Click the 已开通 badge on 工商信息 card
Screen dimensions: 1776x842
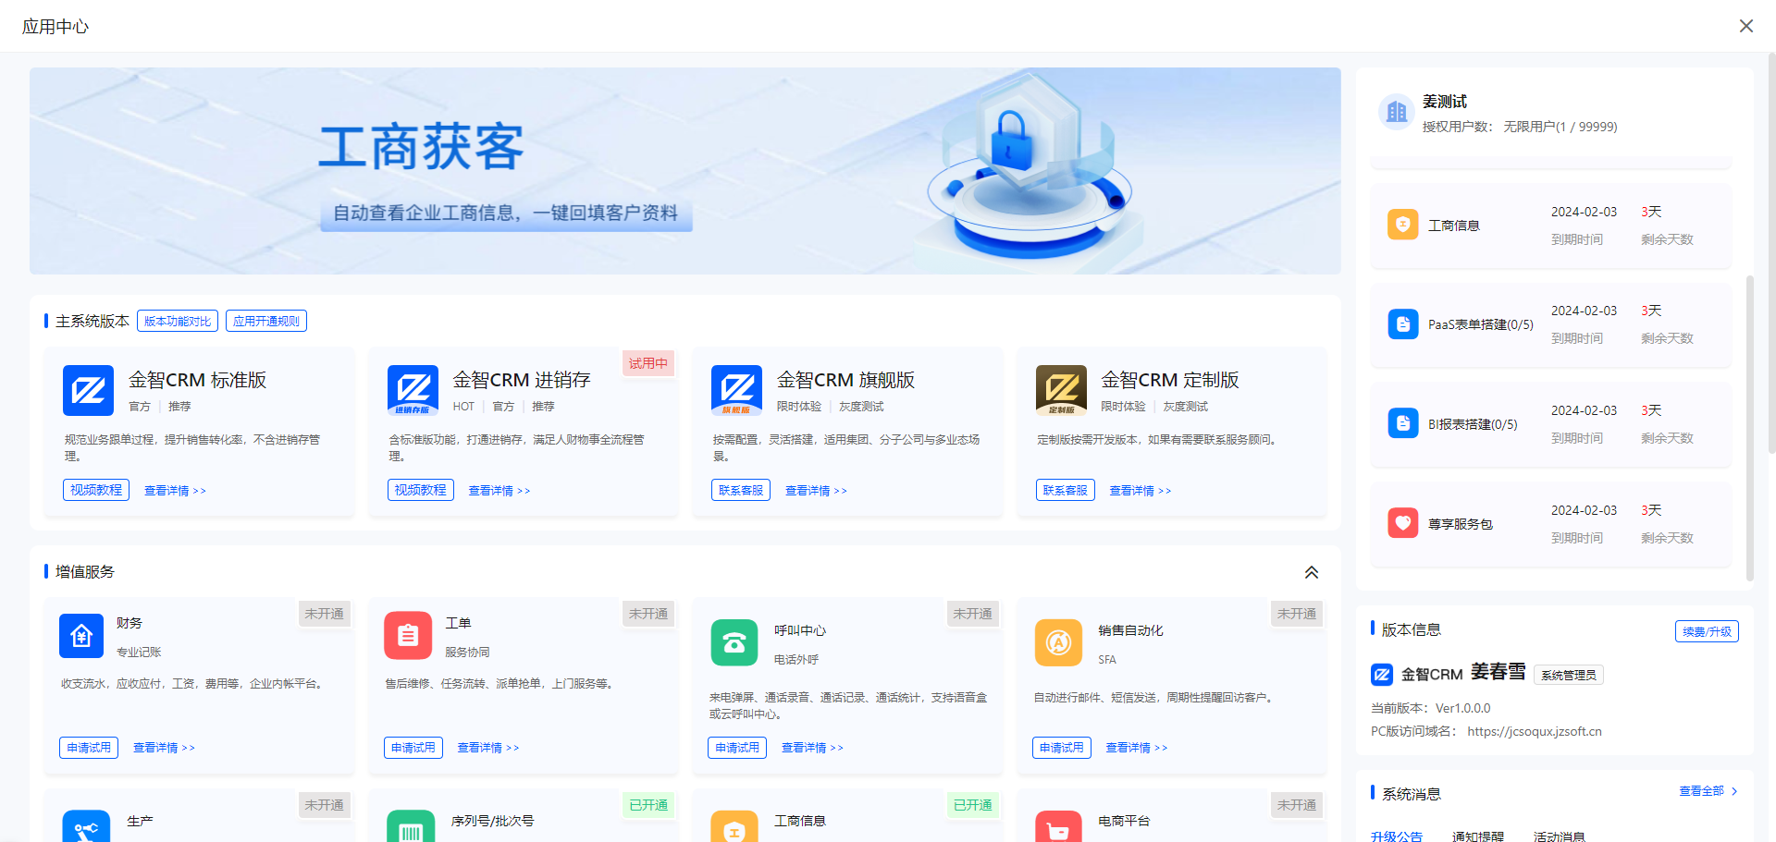tap(973, 805)
